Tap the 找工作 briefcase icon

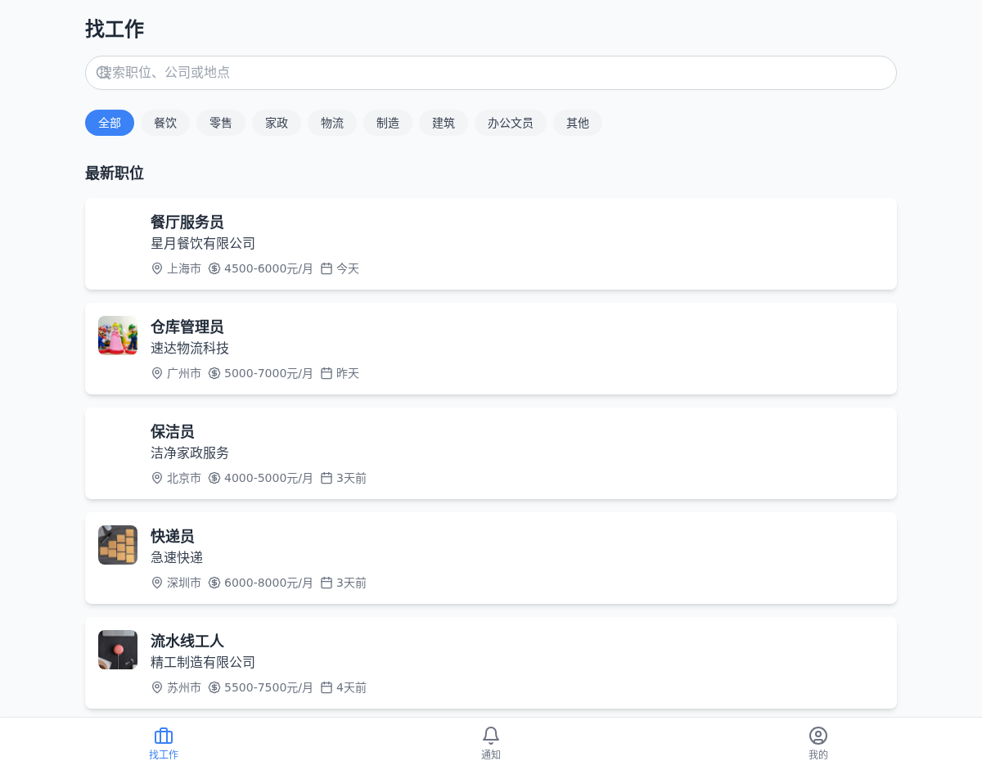164,735
